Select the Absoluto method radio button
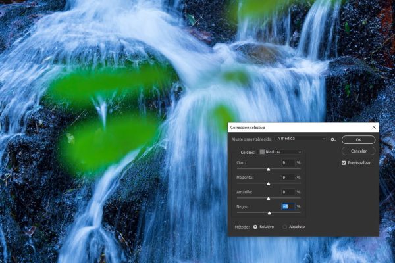Viewport: 395px width, 263px height. (x=284, y=227)
